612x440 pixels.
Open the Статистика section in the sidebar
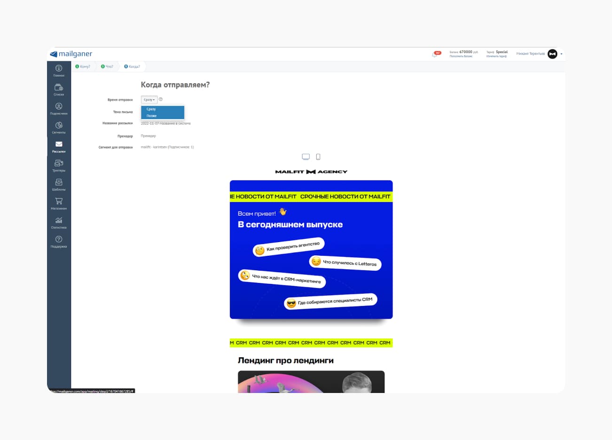coord(59,222)
